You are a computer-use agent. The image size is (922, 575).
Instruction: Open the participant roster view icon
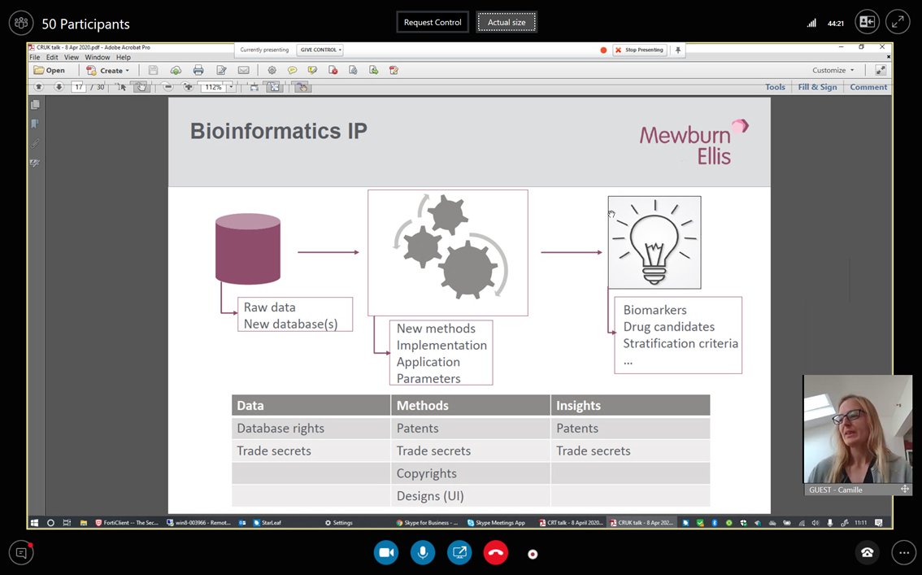tap(867, 22)
